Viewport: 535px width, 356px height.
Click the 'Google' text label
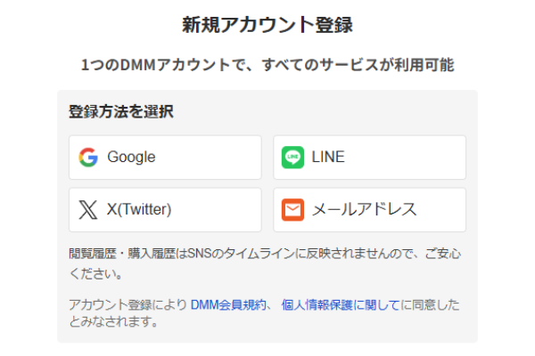tap(131, 158)
